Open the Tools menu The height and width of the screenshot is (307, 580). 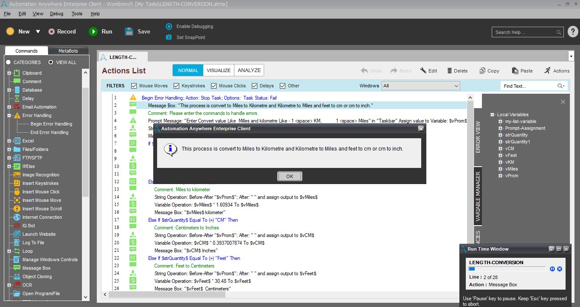[x=77, y=14]
